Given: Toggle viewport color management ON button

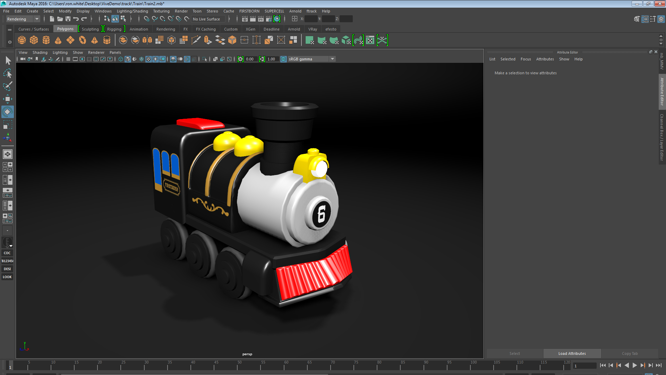Looking at the screenshot, I should pyautogui.click(x=283, y=59).
